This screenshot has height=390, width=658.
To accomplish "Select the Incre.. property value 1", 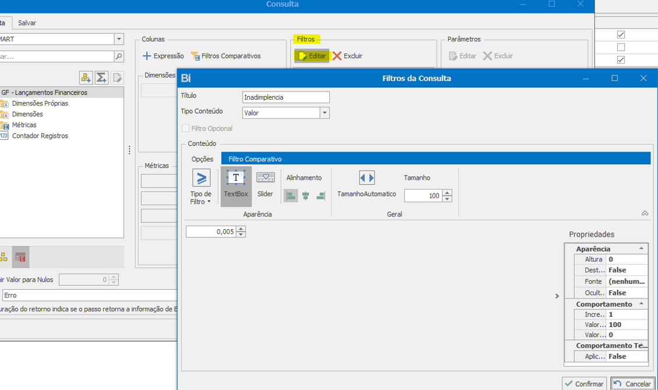I will click(x=627, y=314).
